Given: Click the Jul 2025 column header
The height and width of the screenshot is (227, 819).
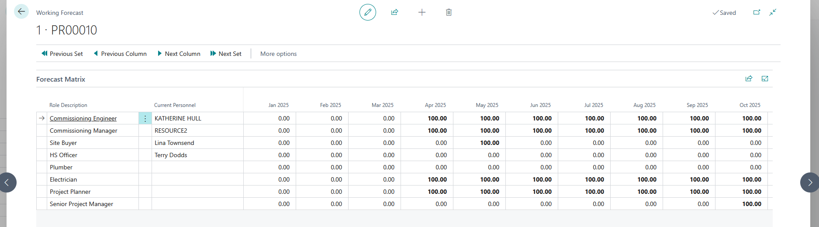Looking at the screenshot, I should (594, 105).
